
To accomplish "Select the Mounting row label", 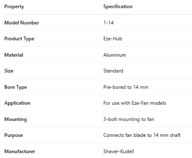I will 16,119.
